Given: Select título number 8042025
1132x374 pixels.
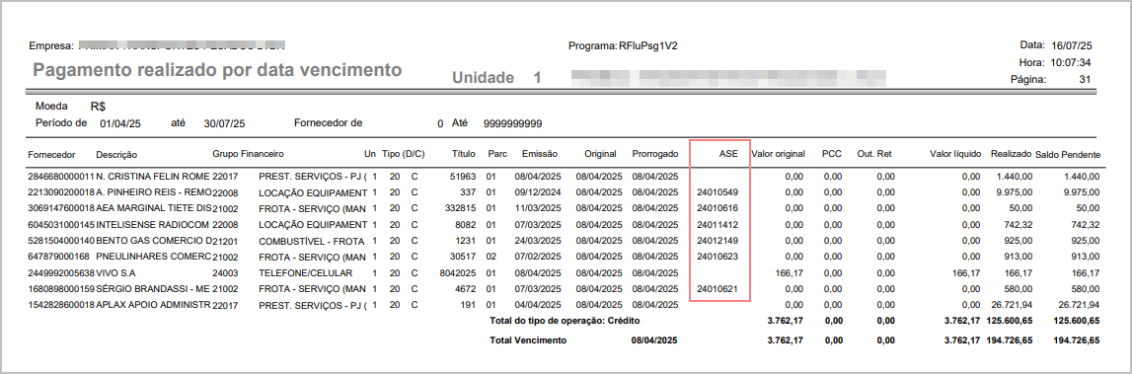Looking at the screenshot, I should [x=458, y=273].
